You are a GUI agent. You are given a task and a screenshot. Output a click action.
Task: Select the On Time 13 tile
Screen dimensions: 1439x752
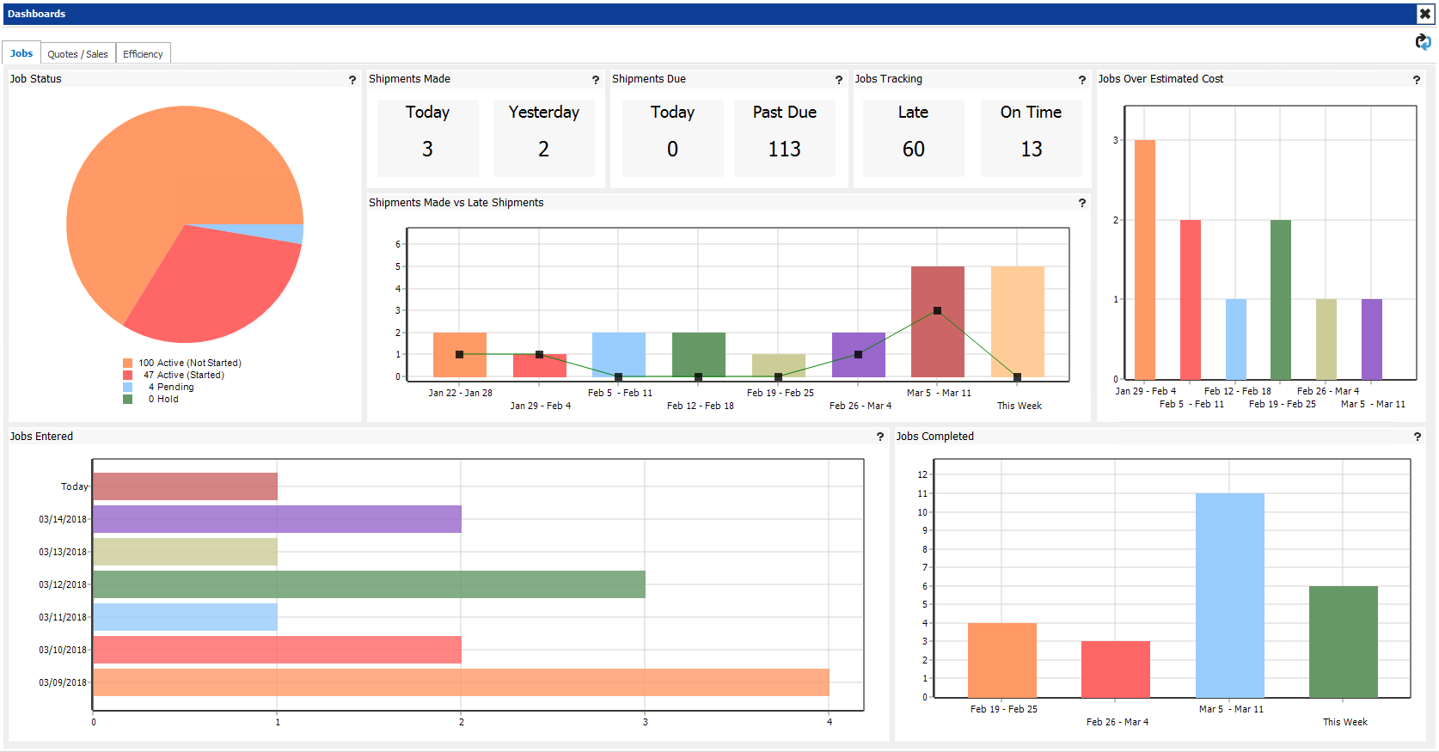[x=1031, y=138]
